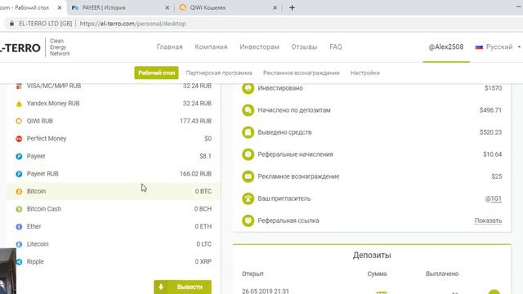Switch to PAYEER История browser tab
Viewport: 523px width, 294px height.
(x=121, y=7)
